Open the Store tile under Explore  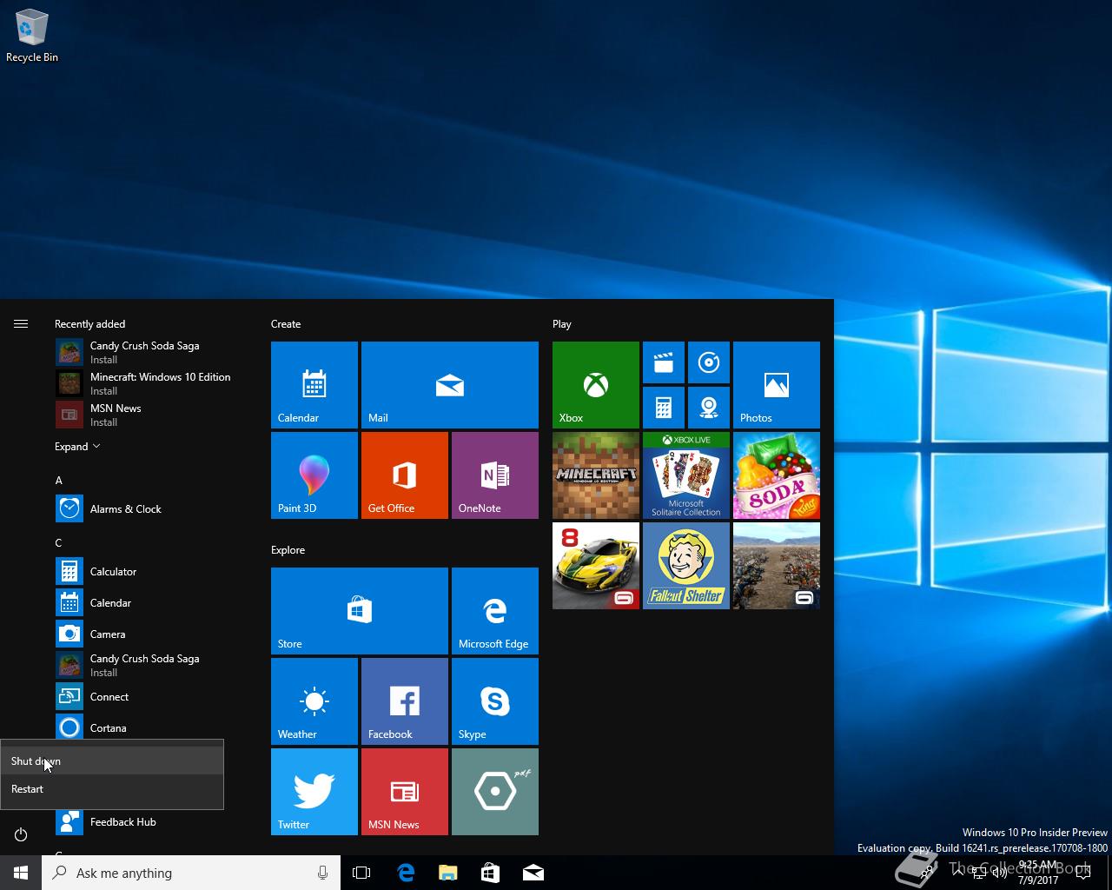click(360, 611)
